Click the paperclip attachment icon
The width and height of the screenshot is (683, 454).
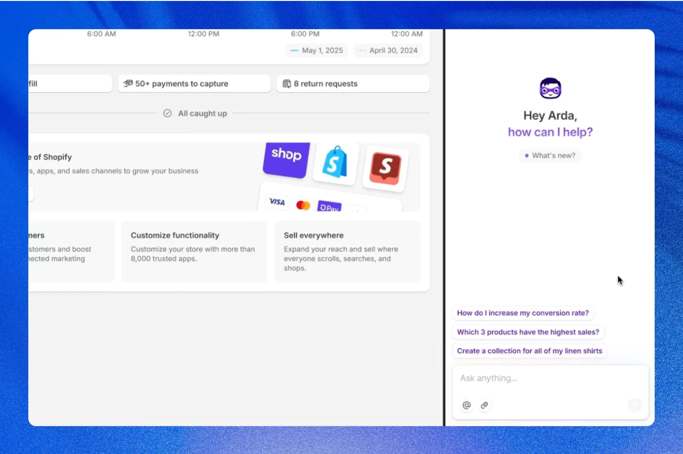484,405
